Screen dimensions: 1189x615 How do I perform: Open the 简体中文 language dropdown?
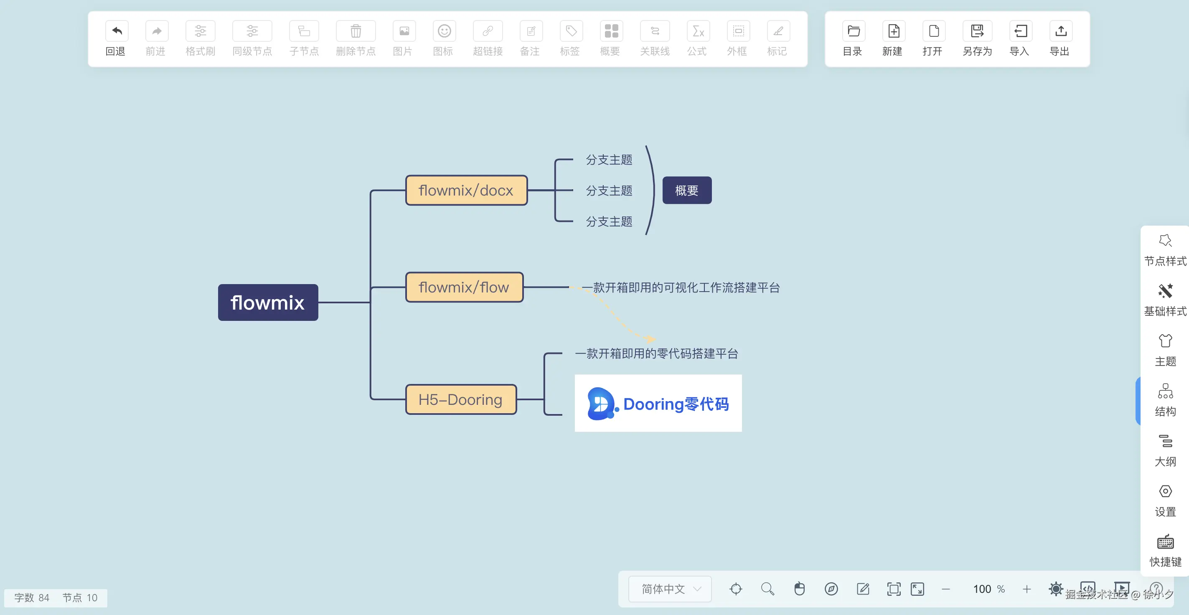(670, 589)
